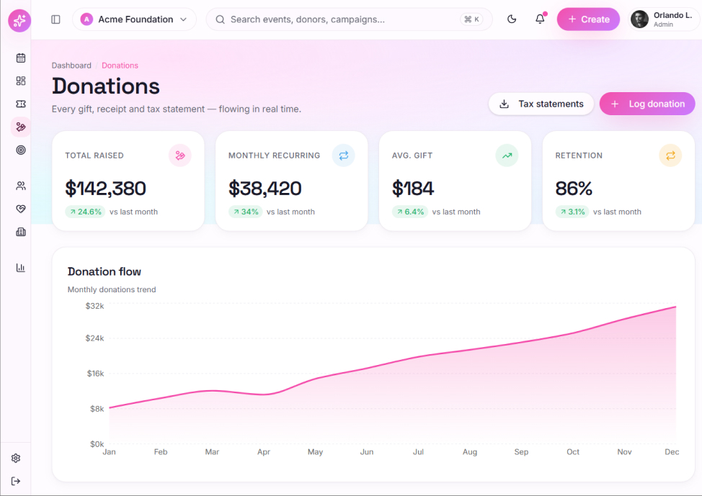Click the ⌘K shortcut badge in search
Image resolution: width=702 pixels, height=496 pixels.
pyautogui.click(x=471, y=19)
